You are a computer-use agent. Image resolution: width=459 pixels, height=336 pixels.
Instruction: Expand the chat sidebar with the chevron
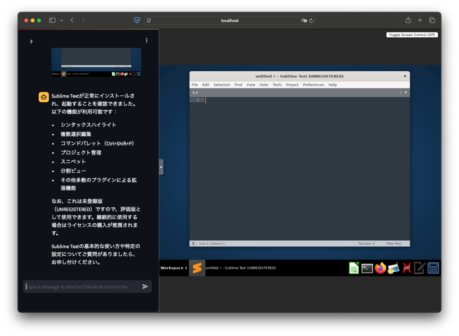pos(31,42)
